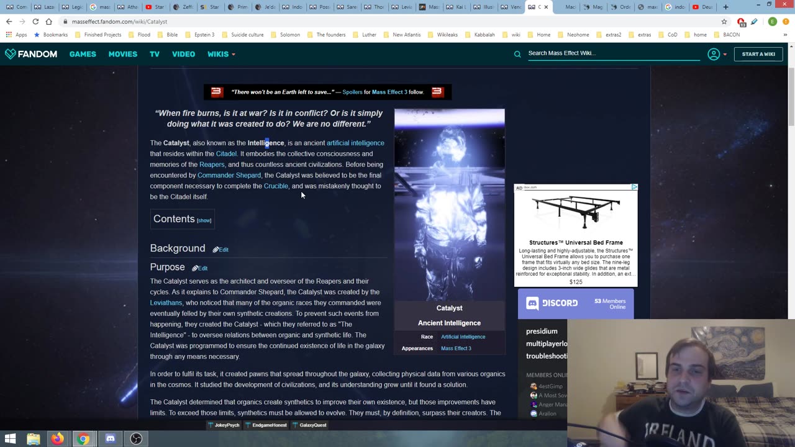This screenshot has width=795, height=447.
Task: Show the Contents table
Action: point(204,220)
